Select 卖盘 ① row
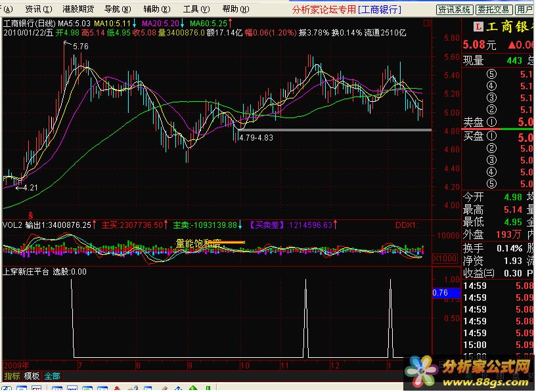 499,122
